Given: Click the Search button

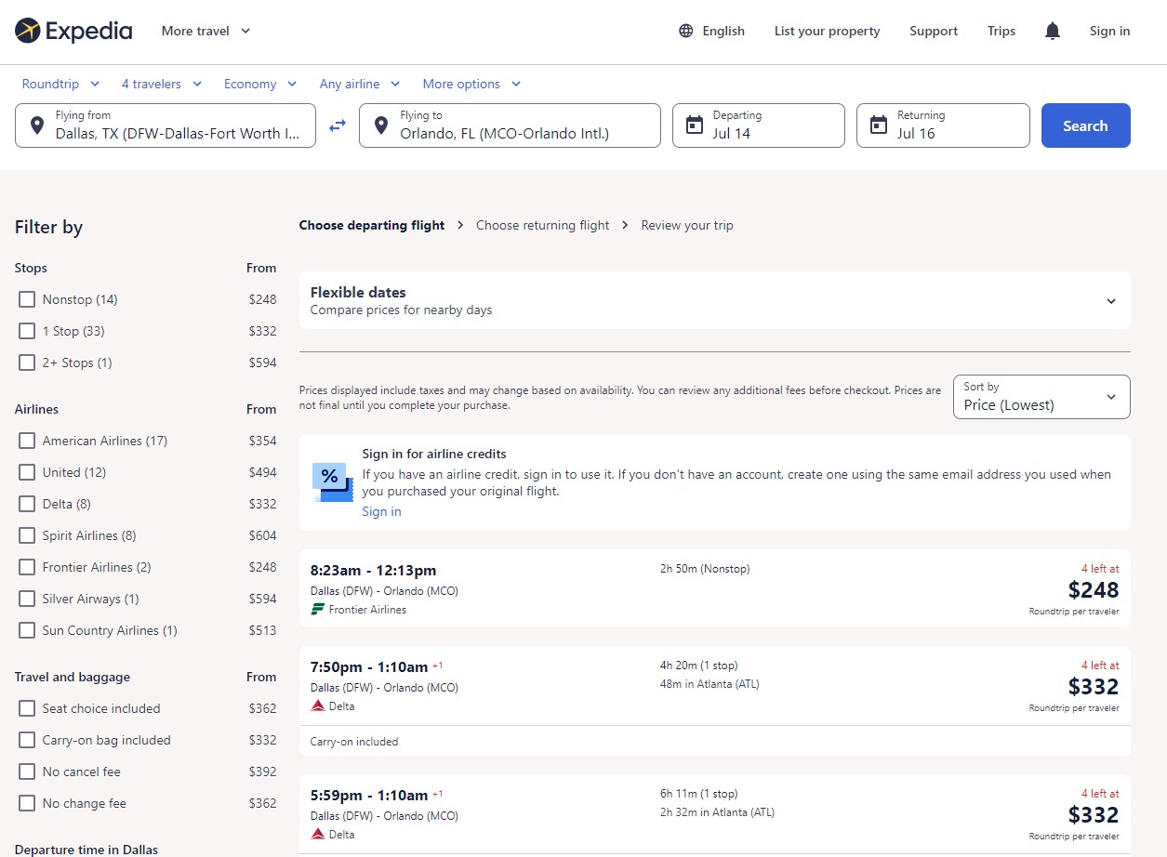Looking at the screenshot, I should pos(1086,125).
